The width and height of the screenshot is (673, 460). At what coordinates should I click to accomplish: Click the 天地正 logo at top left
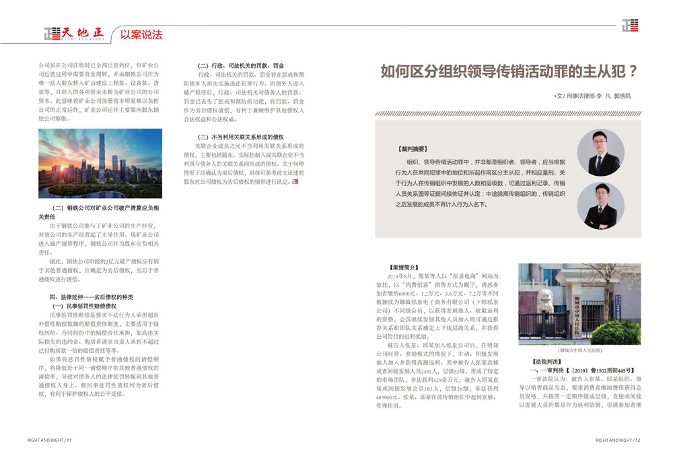74,34
